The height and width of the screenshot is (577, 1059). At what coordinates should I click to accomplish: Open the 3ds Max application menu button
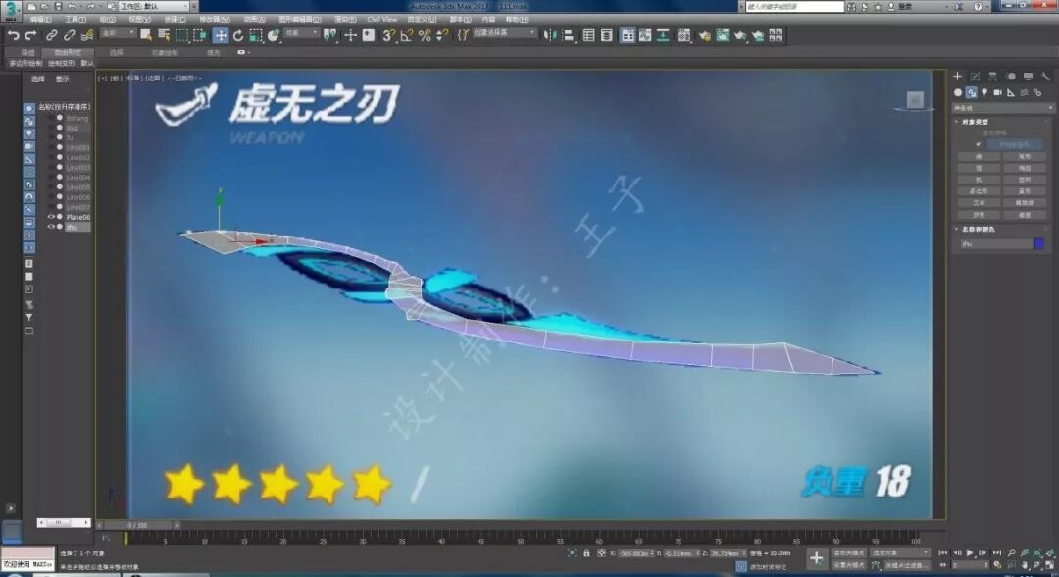tap(10, 10)
